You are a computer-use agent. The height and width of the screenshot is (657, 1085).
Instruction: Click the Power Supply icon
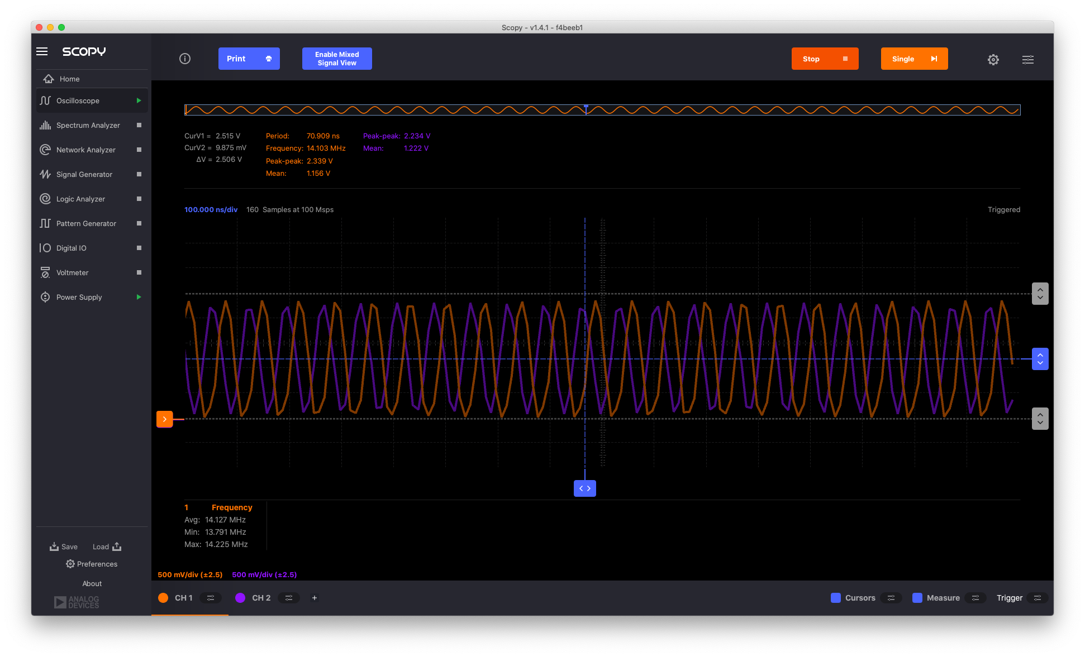[44, 296]
